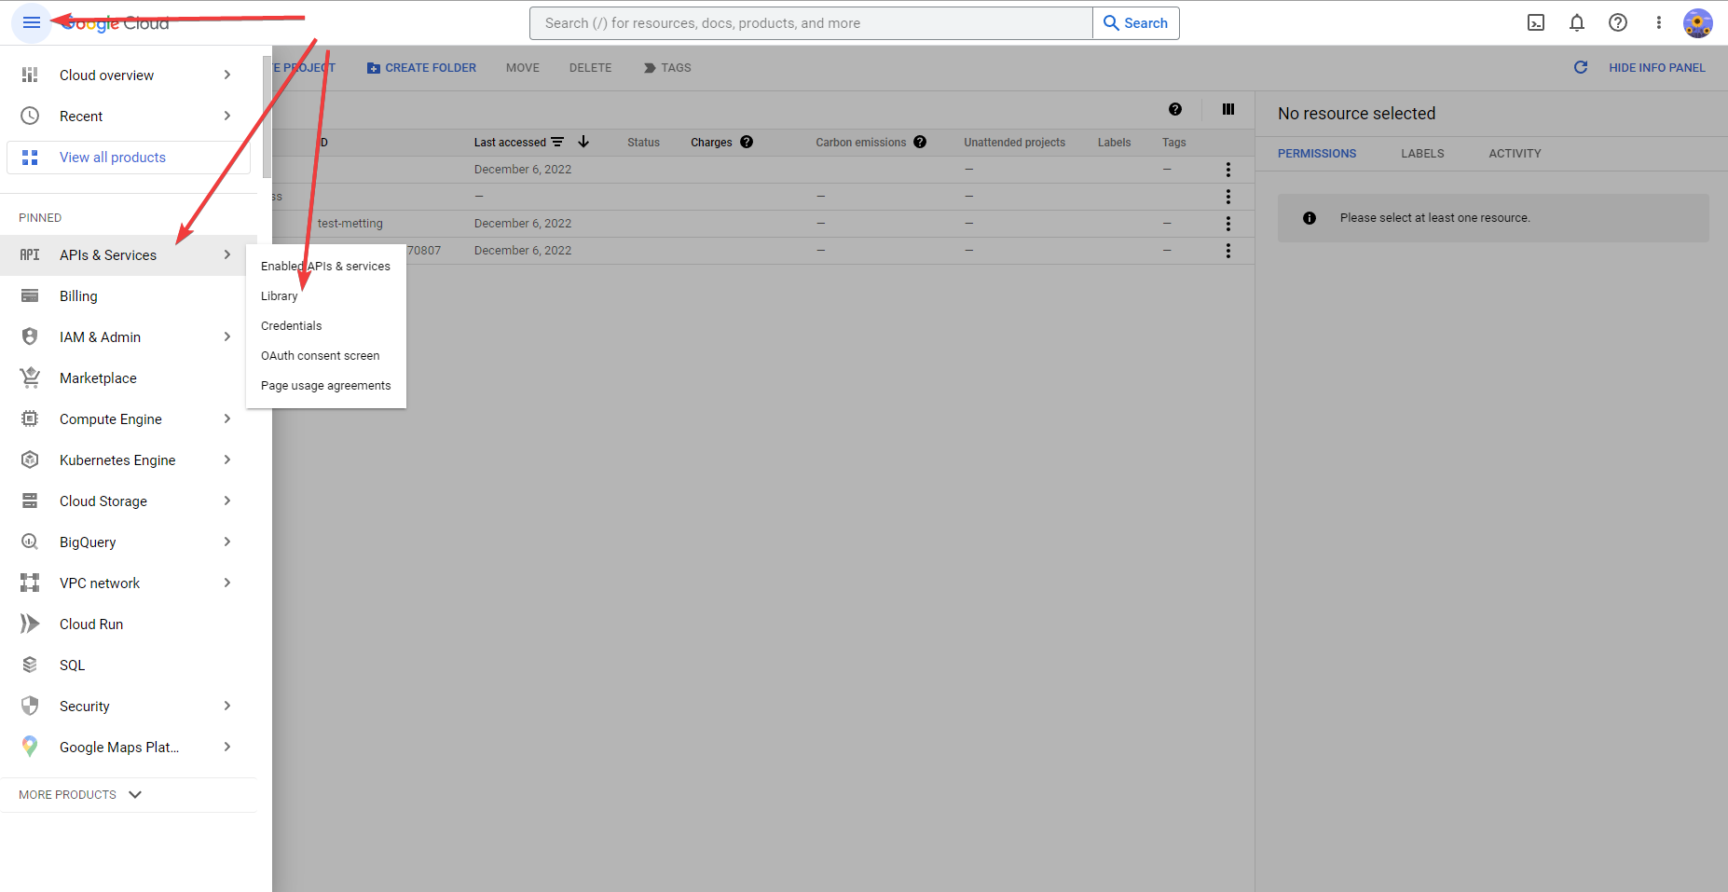Click View all products
1728x892 pixels.
pos(129,158)
